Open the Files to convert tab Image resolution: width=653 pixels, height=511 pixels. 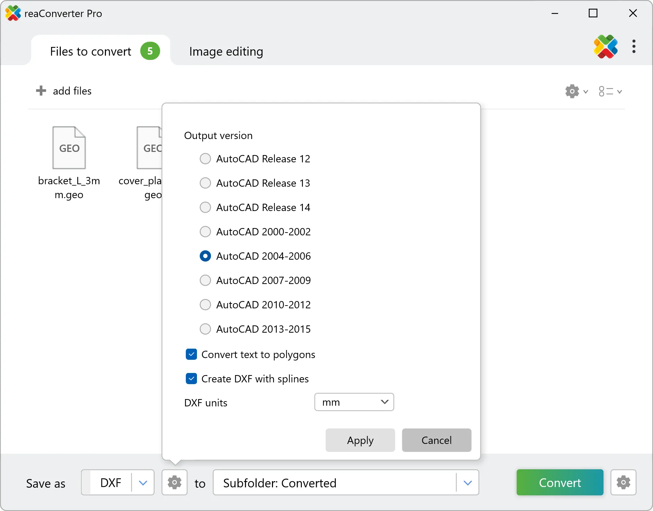point(90,51)
